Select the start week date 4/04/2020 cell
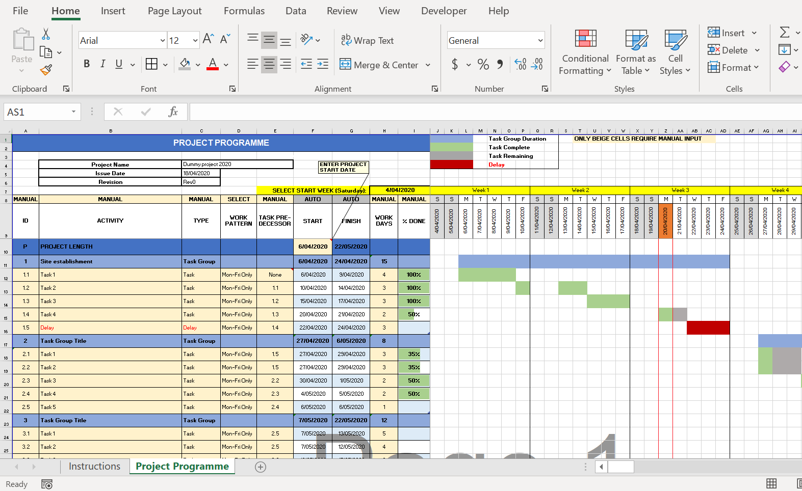The width and height of the screenshot is (802, 491). tap(400, 190)
